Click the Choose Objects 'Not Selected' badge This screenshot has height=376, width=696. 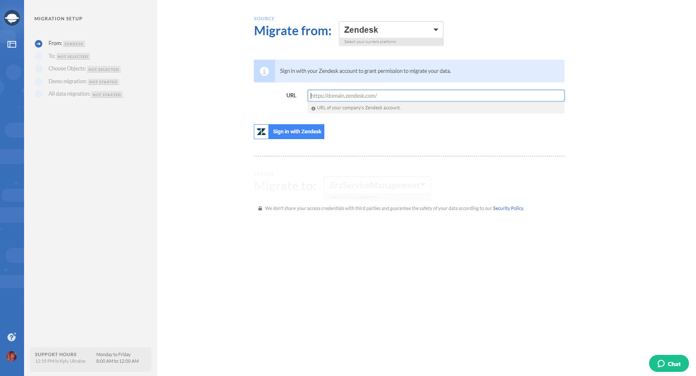(104, 70)
